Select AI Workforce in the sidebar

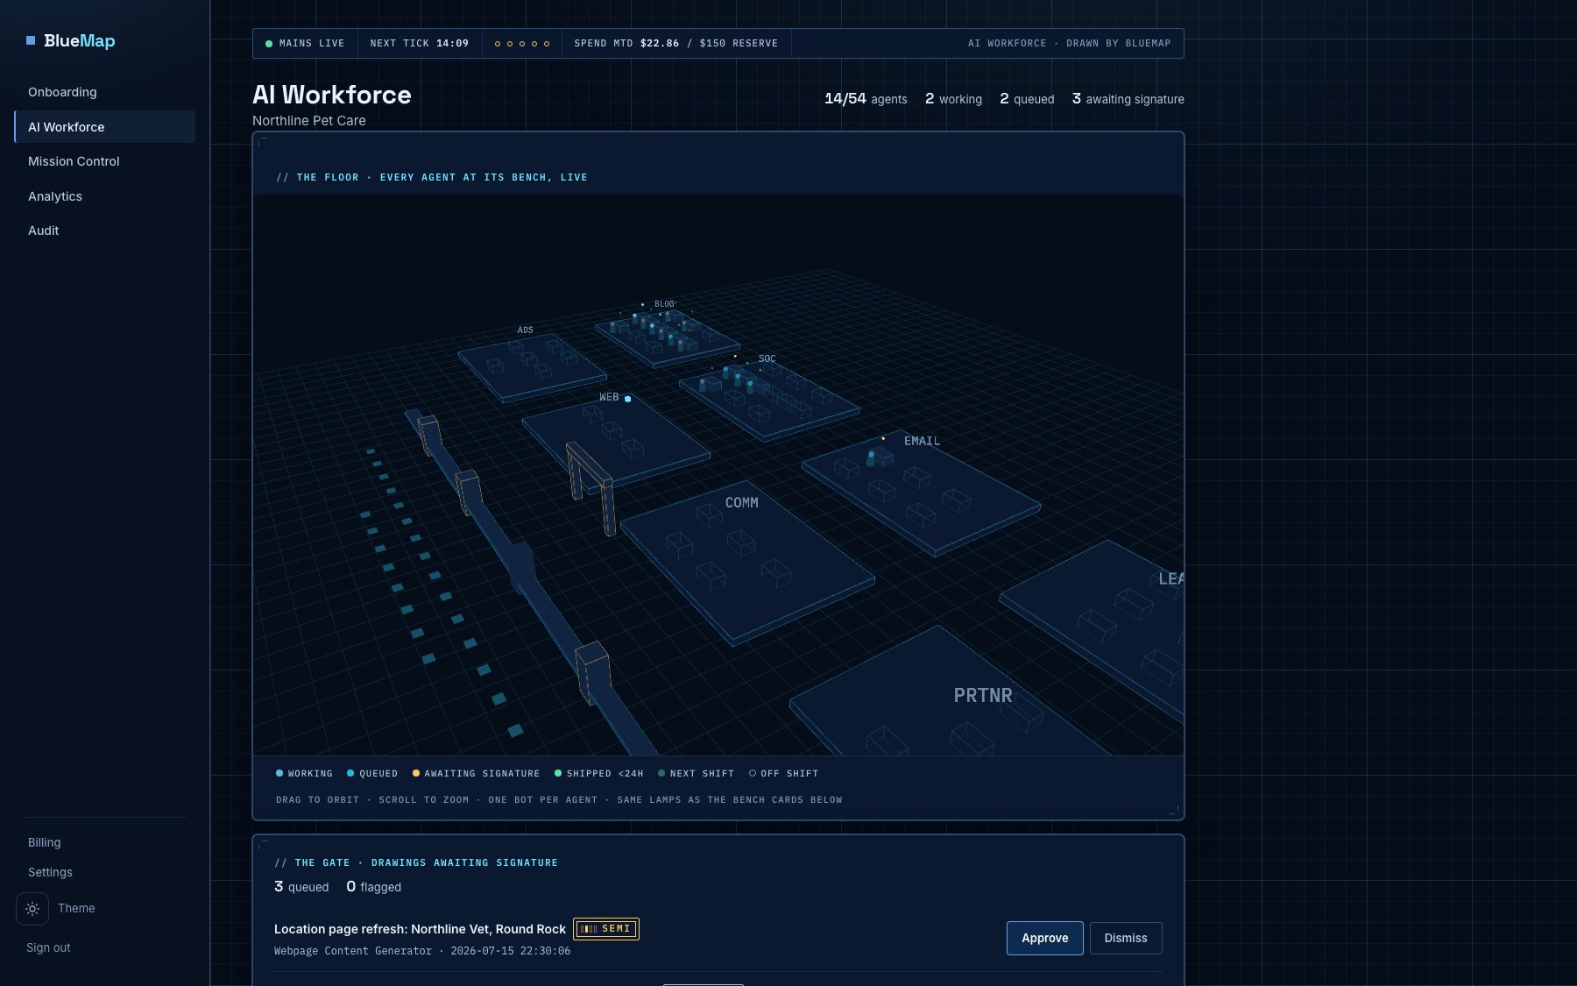pos(104,127)
